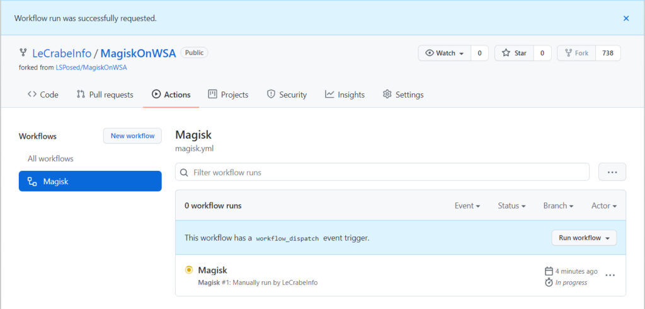
Task: Switch to the Code tab
Action: 43,95
